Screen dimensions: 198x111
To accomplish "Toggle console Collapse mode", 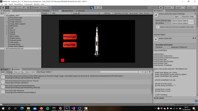I will click(x=9, y=72).
